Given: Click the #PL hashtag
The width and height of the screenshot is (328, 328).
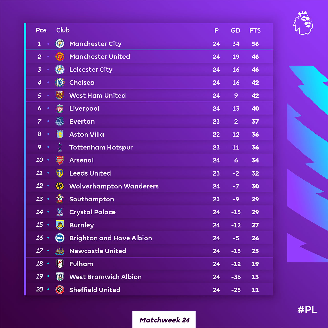Looking at the screenshot, I should tap(307, 310).
